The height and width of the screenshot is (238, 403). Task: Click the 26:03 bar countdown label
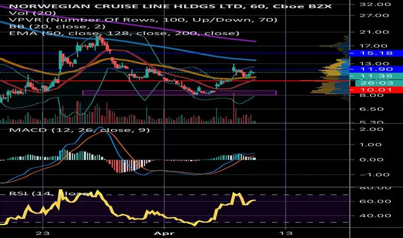coord(379,83)
